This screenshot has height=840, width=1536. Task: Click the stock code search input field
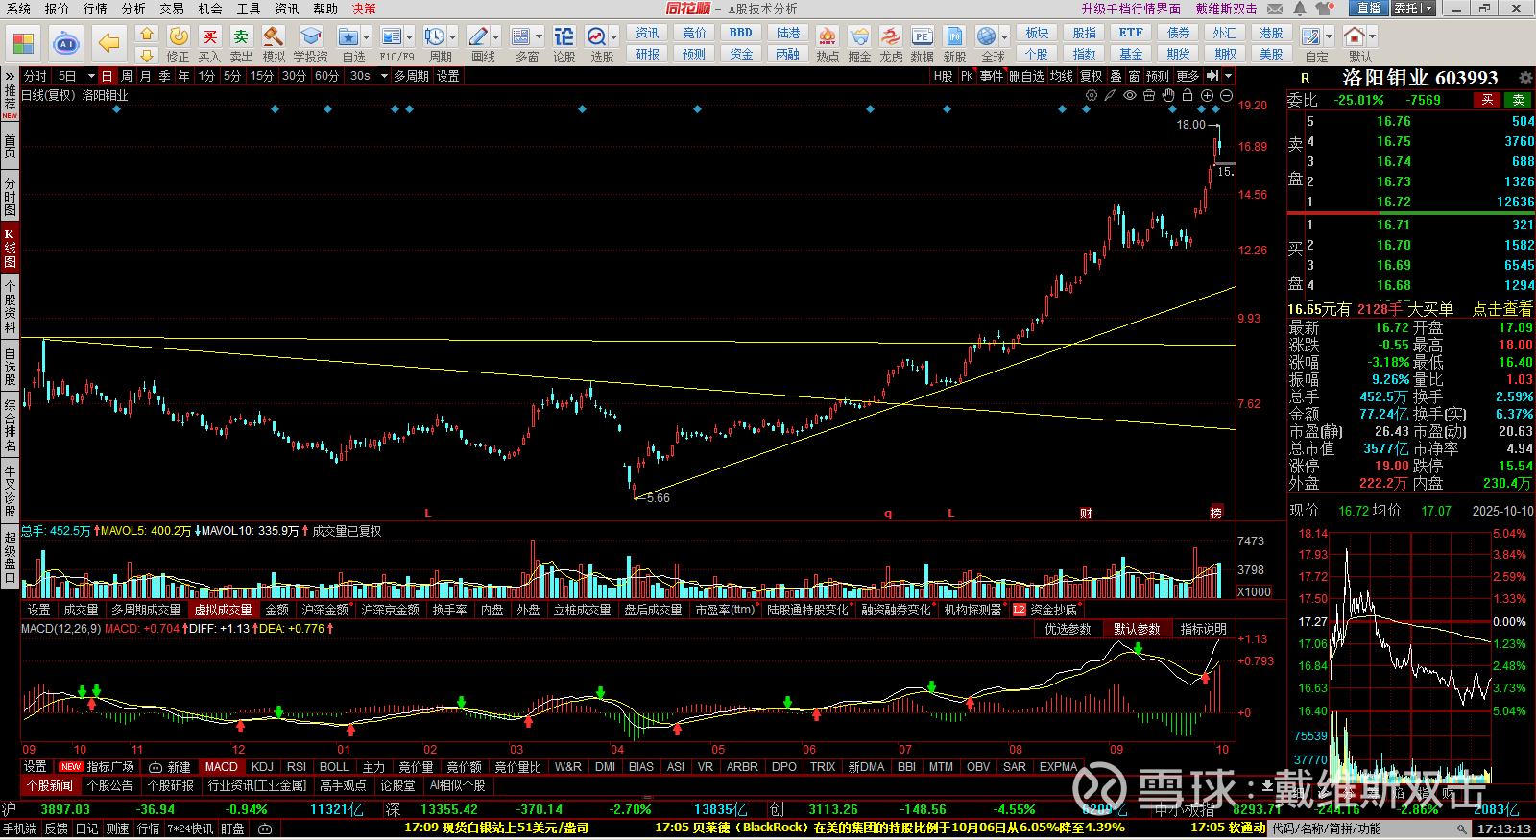pyautogui.click(x=1363, y=828)
